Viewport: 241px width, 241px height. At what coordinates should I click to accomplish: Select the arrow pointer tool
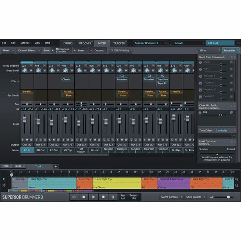click(4, 179)
